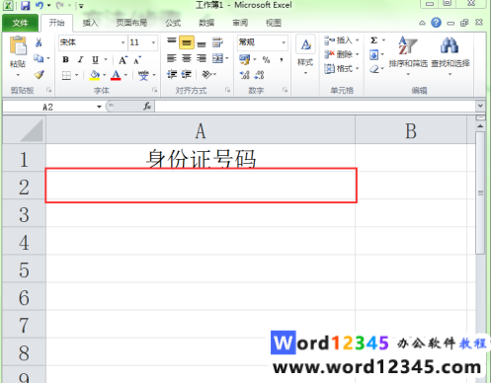This screenshot has width=491, height=383.
Task: Click the Undo arrow icon
Action: click(x=40, y=5)
